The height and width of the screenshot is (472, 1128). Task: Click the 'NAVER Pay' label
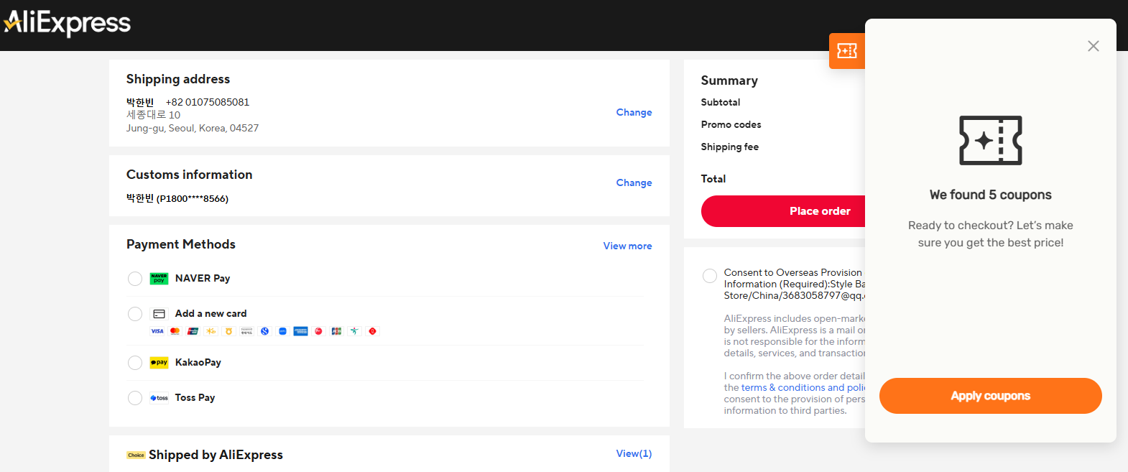point(203,279)
